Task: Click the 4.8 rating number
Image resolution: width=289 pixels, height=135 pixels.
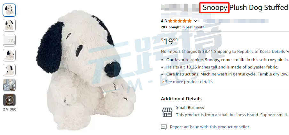Action: point(164,21)
